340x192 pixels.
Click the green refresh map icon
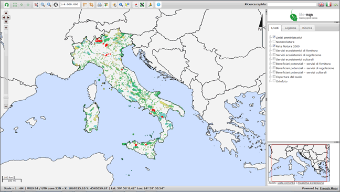click(x=7, y=5)
